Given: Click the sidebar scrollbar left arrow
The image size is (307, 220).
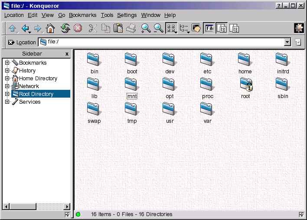Looking at the screenshot, I should click(6, 207).
